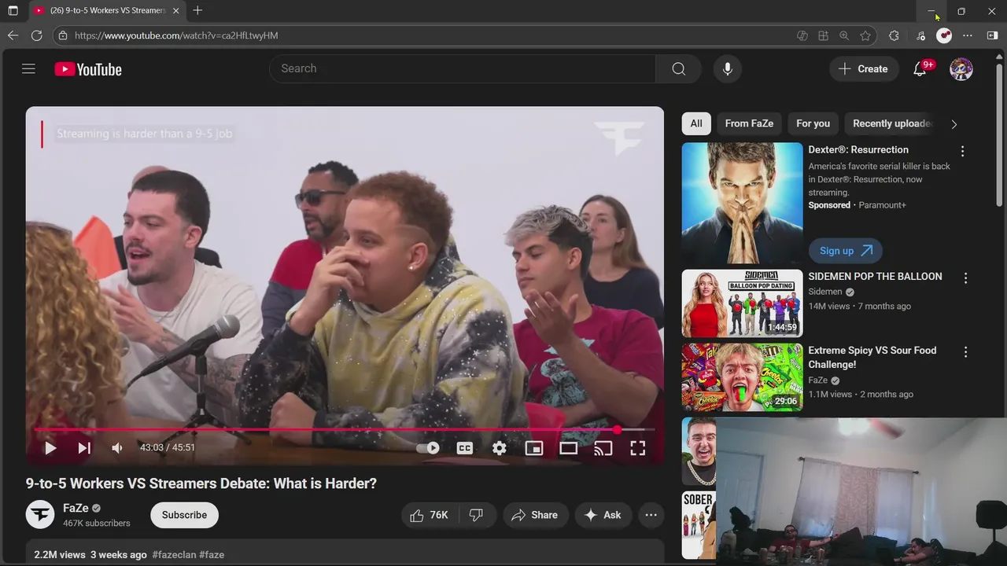
Task: Open the Extreme Spicy VS Sour Food Challenge title
Action: pos(872,358)
